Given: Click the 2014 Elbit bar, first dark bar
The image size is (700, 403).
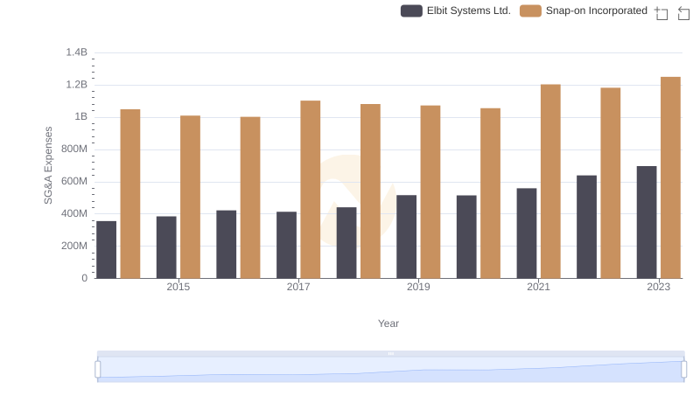Looking at the screenshot, I should click(x=106, y=250).
